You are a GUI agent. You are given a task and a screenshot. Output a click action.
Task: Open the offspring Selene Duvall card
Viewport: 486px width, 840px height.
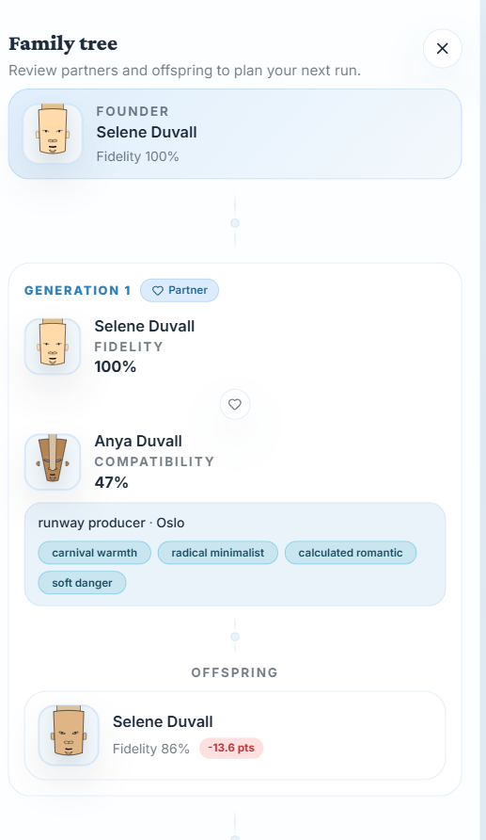point(235,735)
